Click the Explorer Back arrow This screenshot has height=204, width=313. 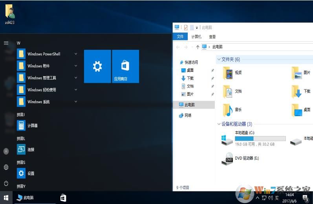pos(178,47)
